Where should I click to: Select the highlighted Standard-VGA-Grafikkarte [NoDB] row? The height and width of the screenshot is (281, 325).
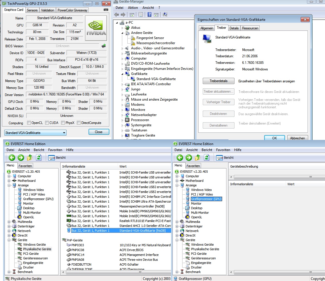coord(119,231)
